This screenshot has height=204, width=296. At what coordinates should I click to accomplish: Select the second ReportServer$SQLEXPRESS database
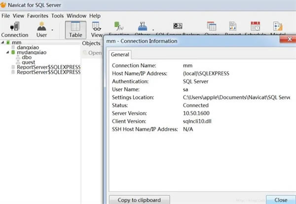49,72
